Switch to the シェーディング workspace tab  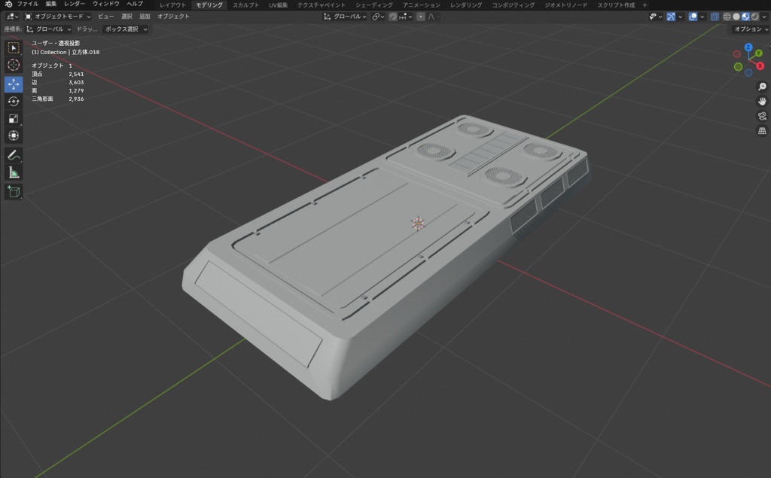click(374, 5)
